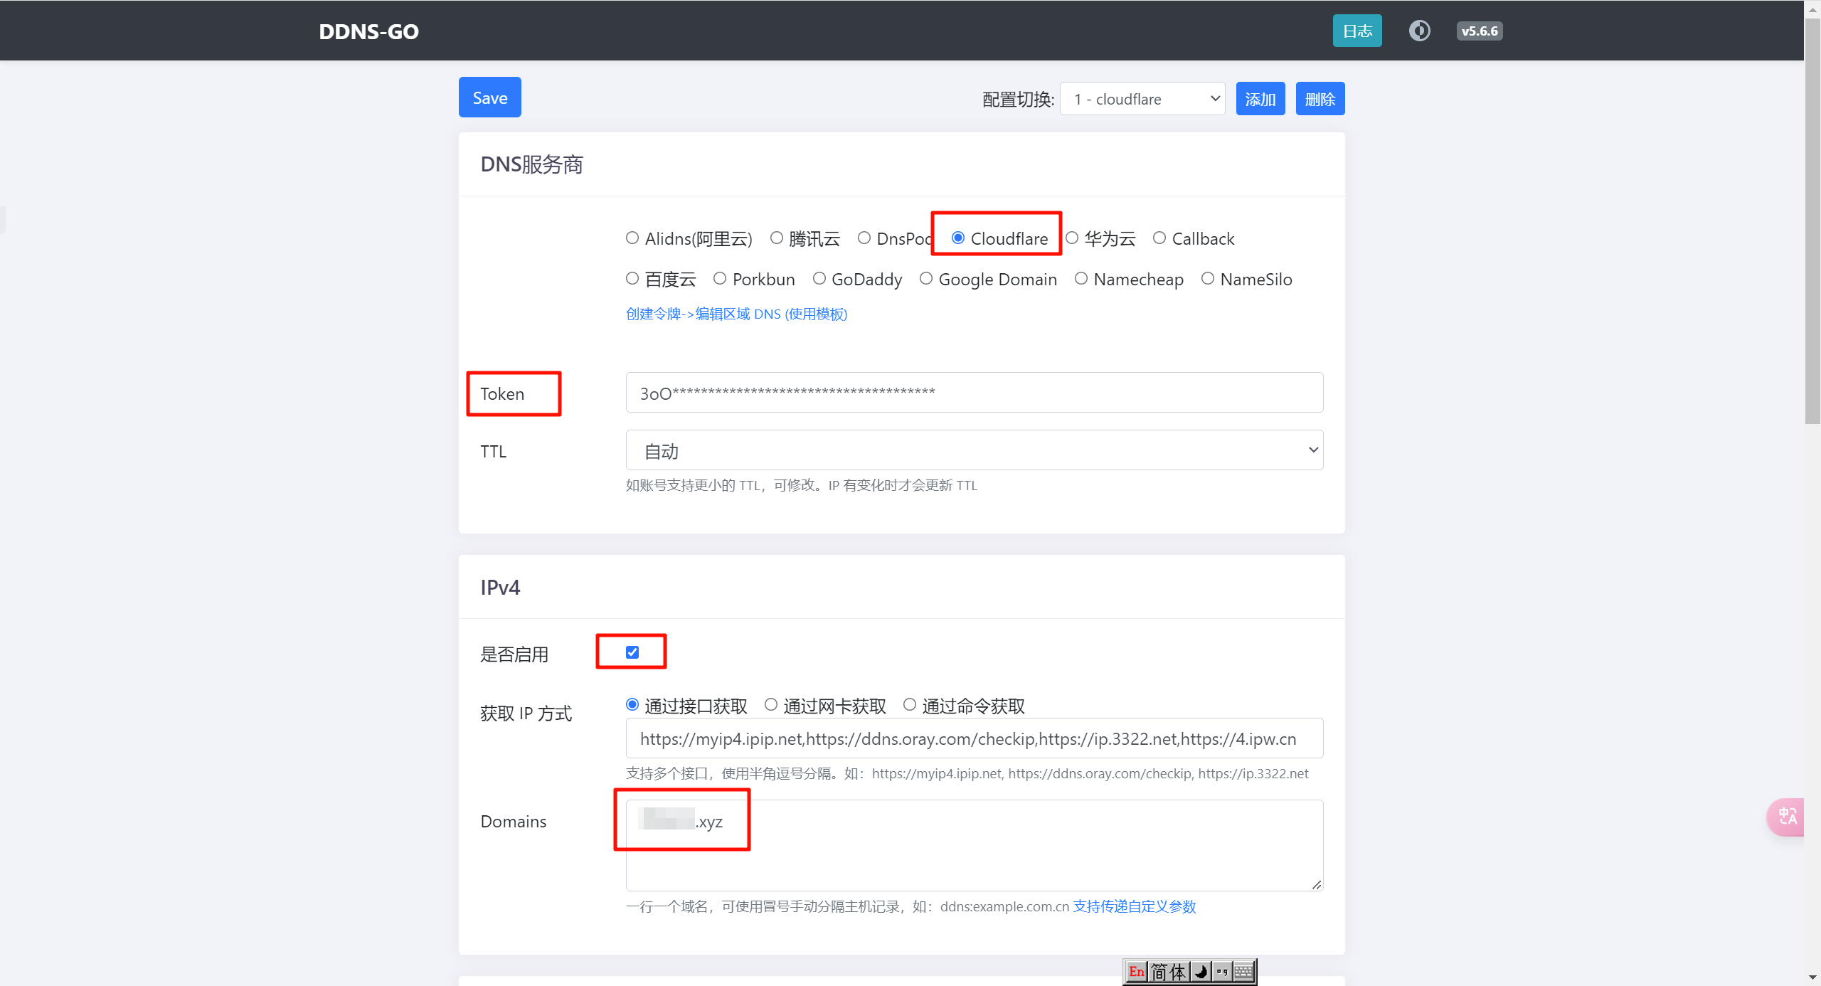The image size is (1821, 986).
Task: Open 支持传递自定义参数 link
Action: point(1134,906)
